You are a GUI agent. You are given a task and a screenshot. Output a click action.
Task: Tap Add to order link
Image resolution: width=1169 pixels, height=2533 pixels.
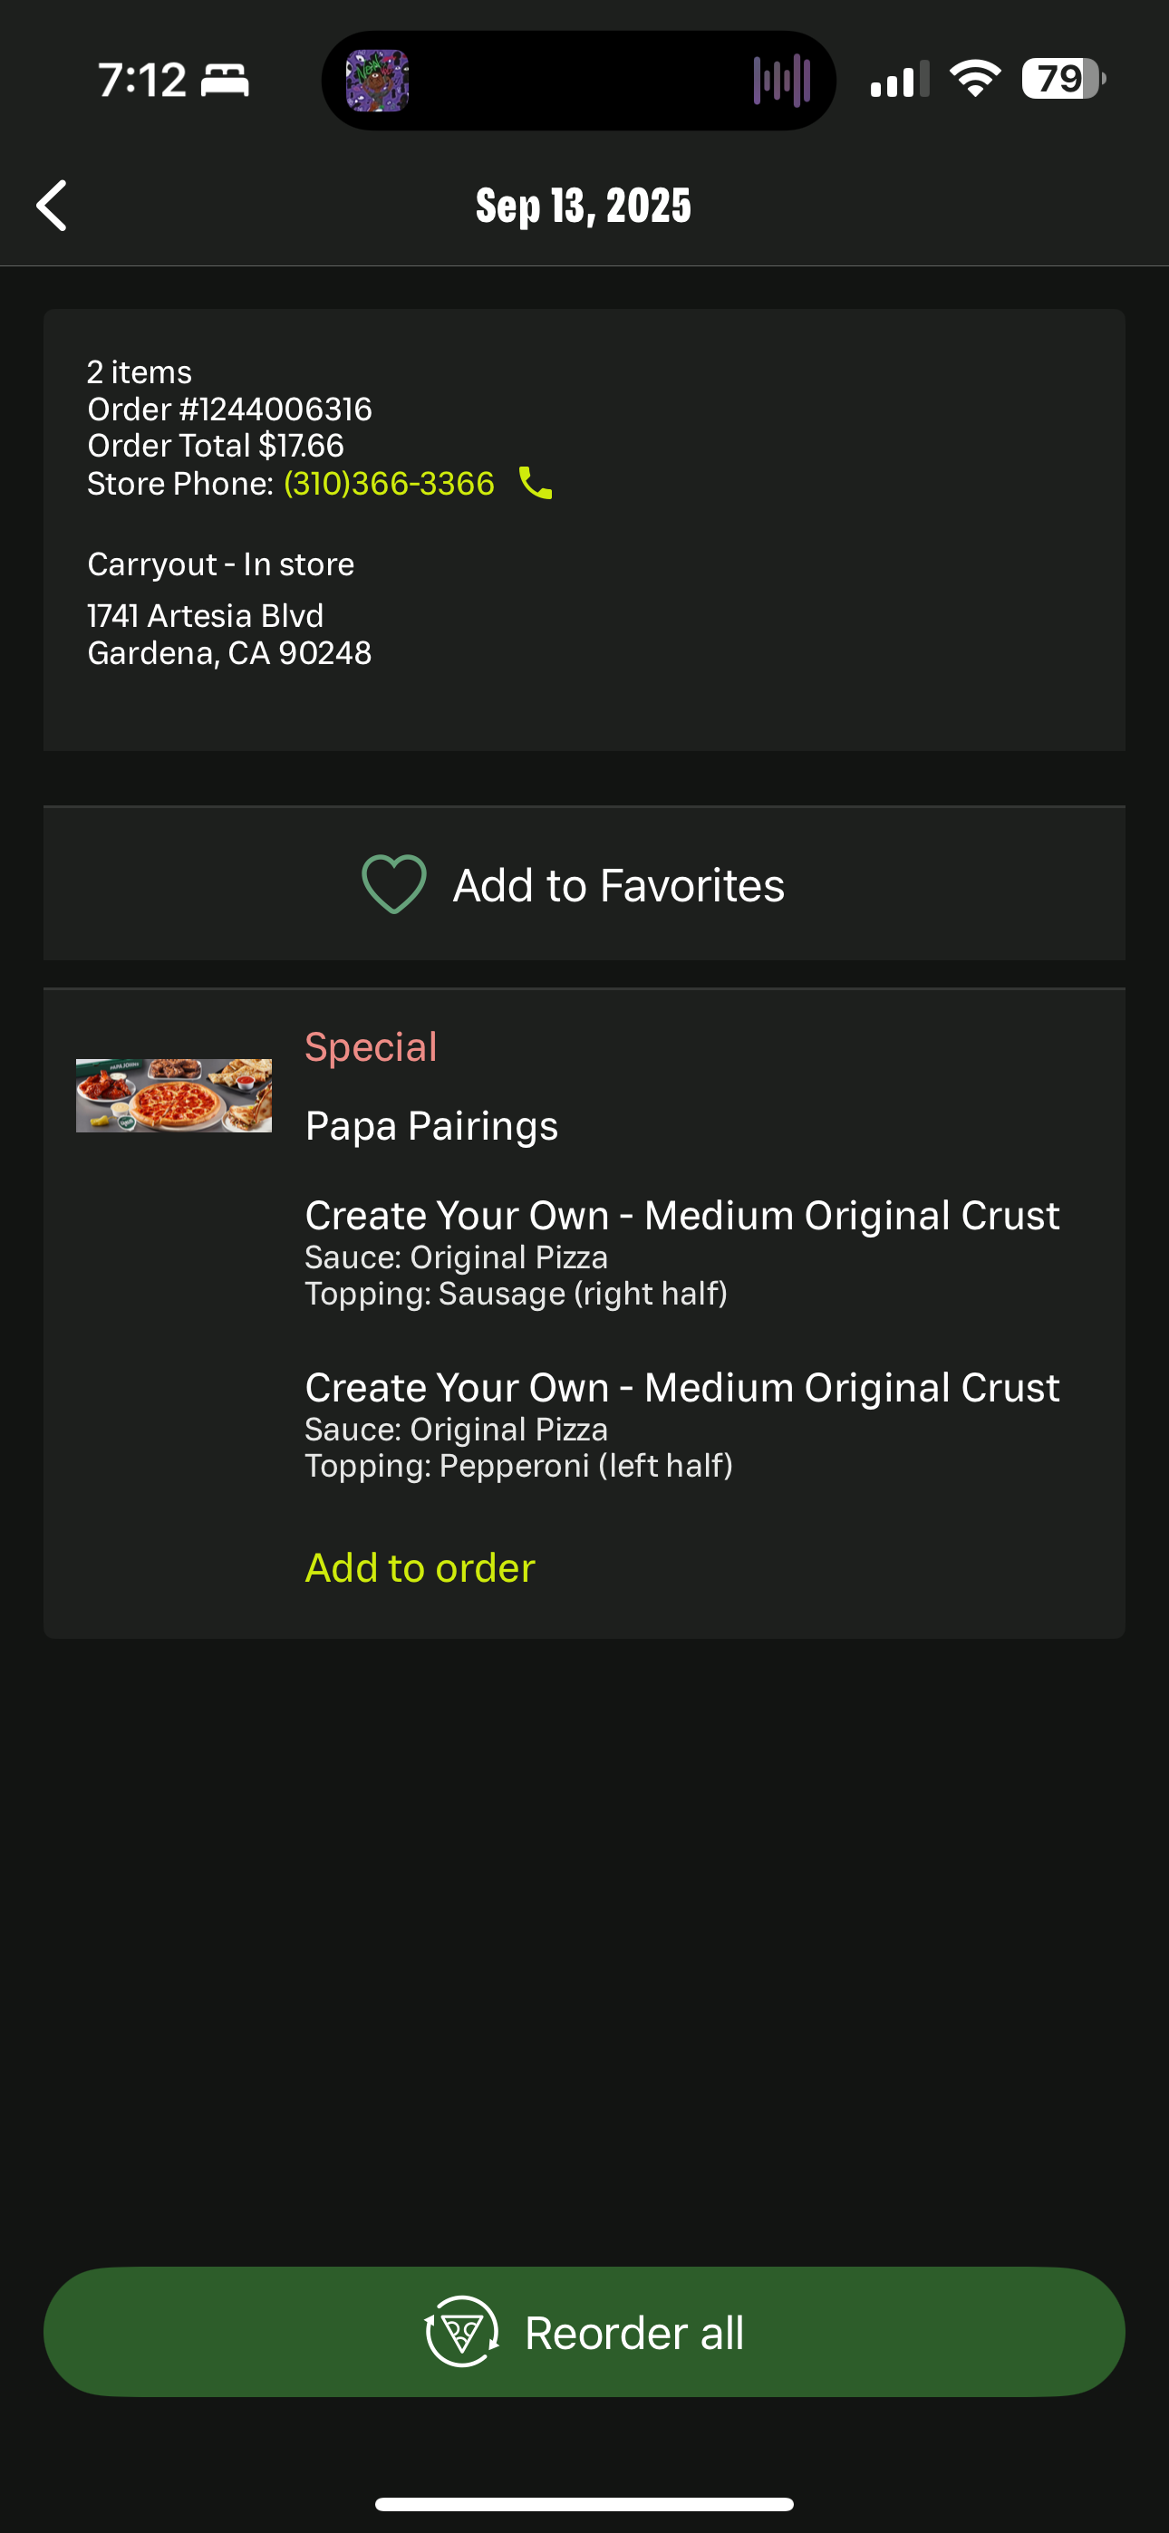coord(420,1567)
